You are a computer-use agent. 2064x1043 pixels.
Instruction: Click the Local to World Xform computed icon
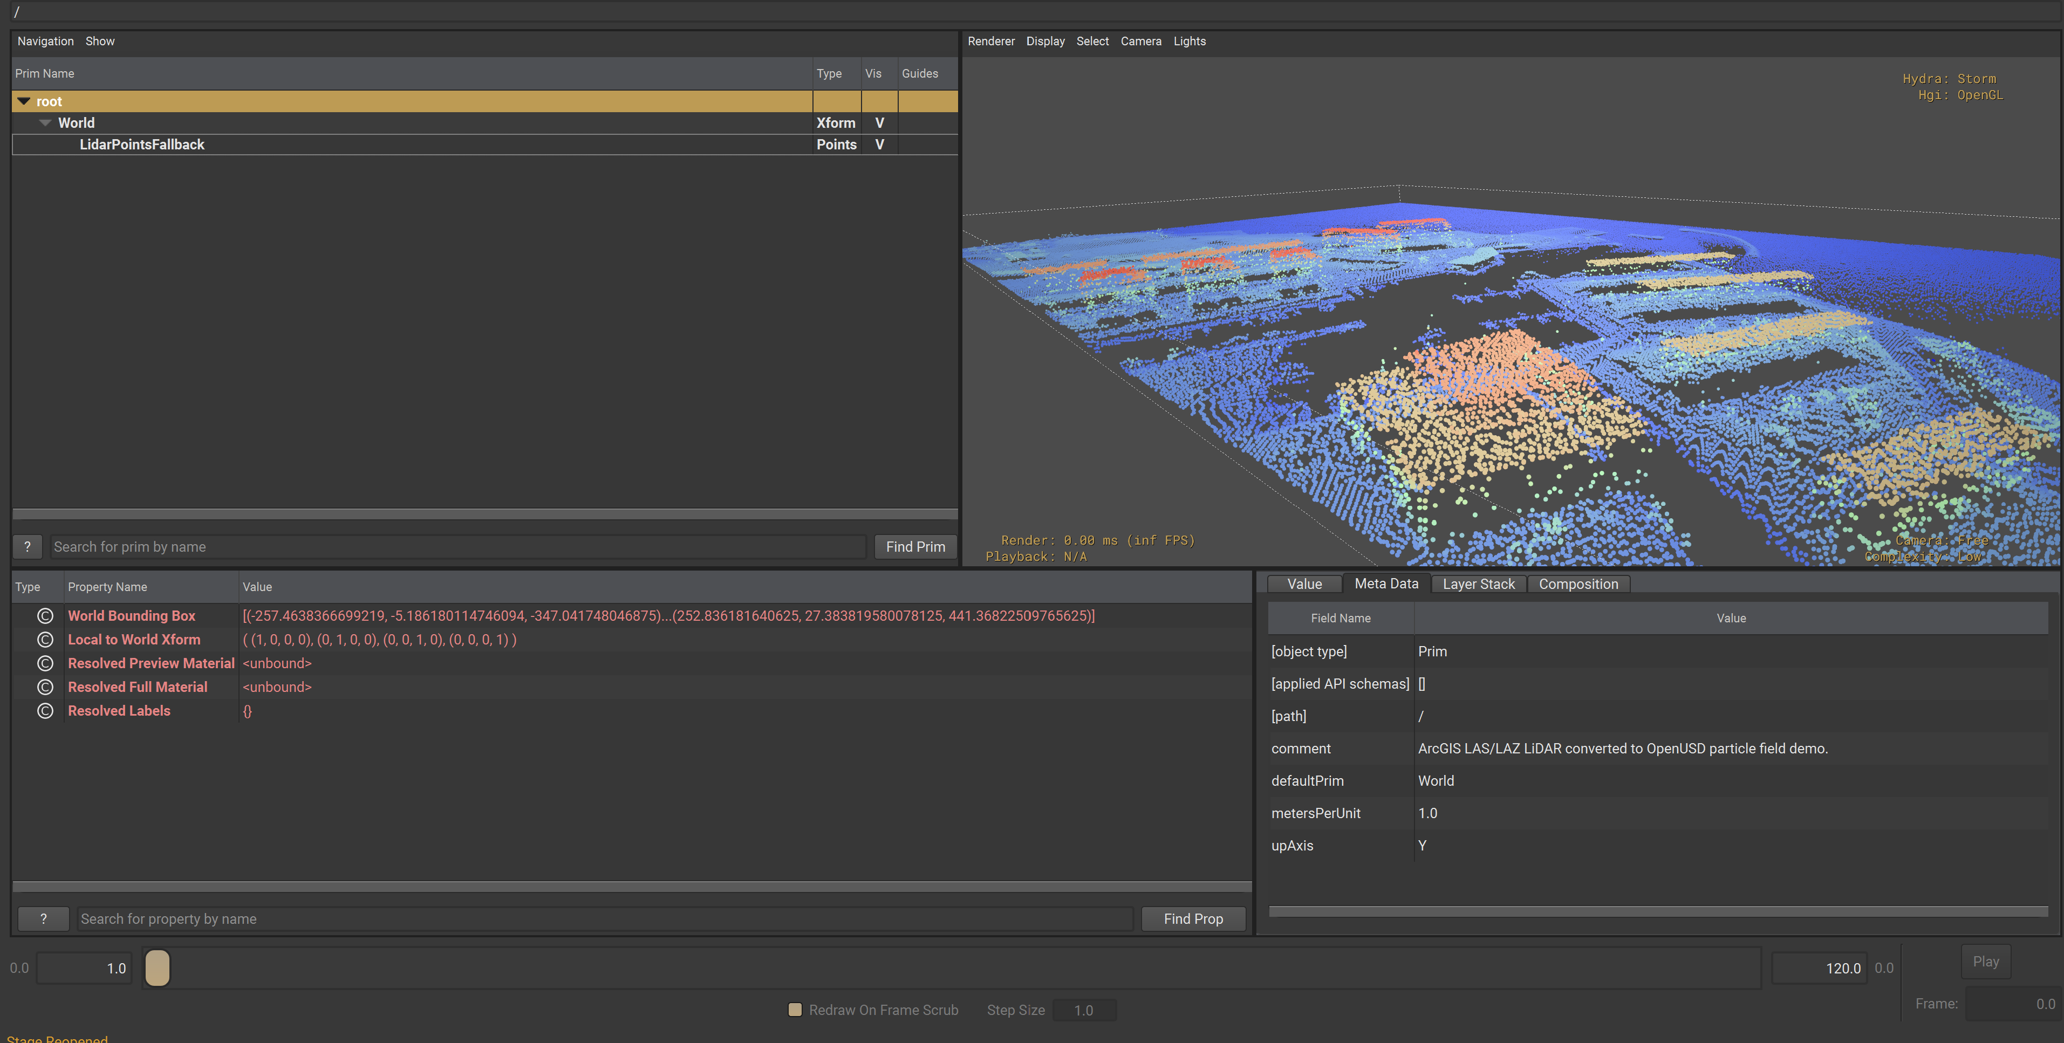[45, 639]
